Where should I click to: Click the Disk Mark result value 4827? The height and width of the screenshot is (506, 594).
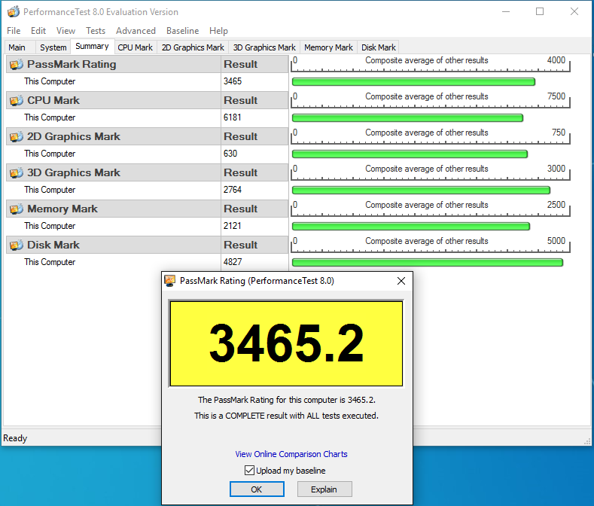[233, 262]
